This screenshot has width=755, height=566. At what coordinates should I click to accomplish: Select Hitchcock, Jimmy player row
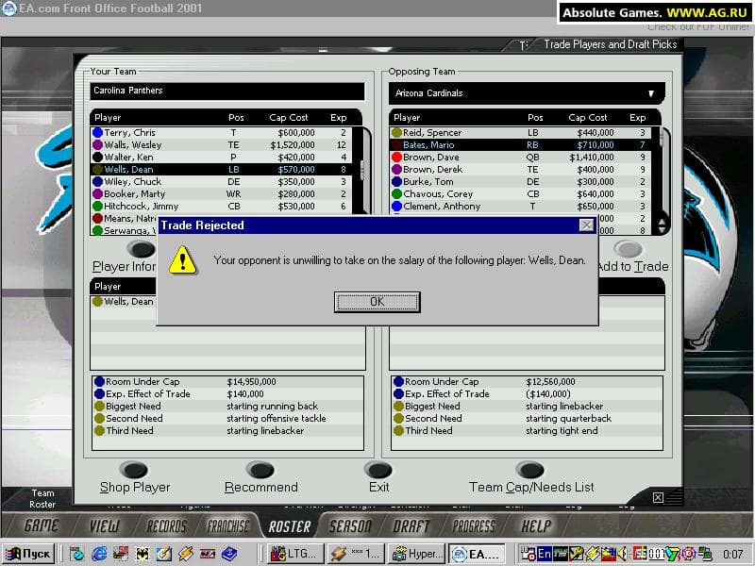click(221, 206)
